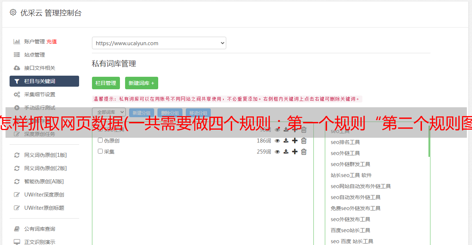Image resolution: width=472 pixels, height=245 pixels.
Task: Click the green keyword list scrollbar
Action: tap(429, 141)
